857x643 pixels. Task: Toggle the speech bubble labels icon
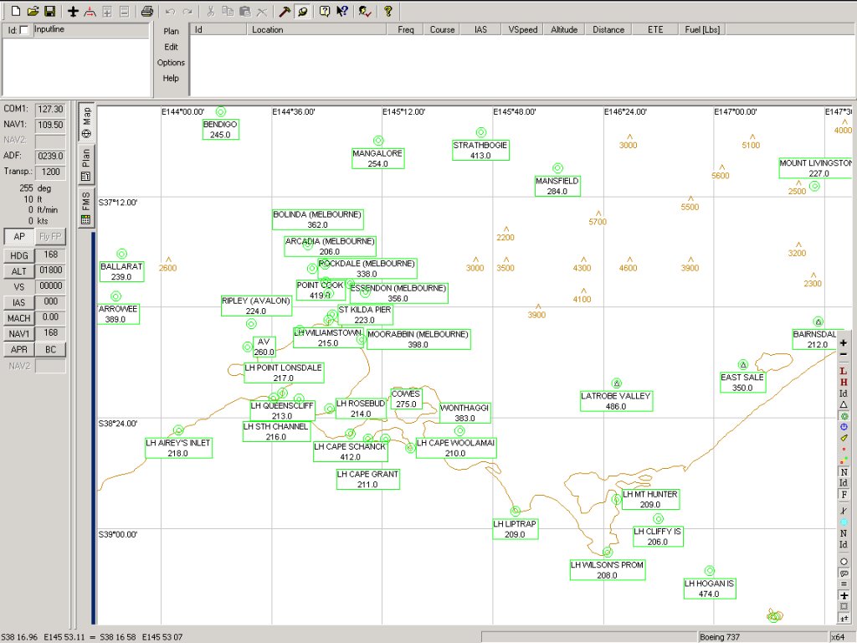[x=844, y=573]
